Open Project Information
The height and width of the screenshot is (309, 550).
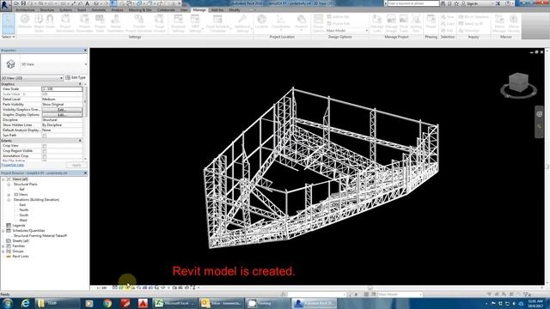(x=65, y=23)
